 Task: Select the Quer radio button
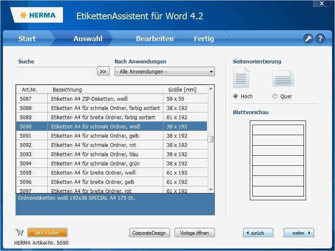click(x=275, y=96)
